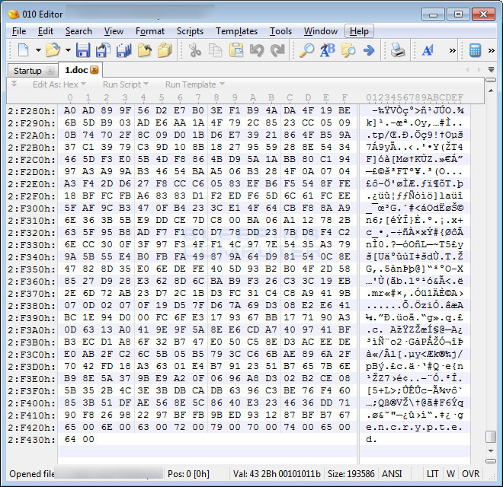Click the vertical scrollbar thumb
This screenshot has height=487, width=503.
click(x=491, y=436)
